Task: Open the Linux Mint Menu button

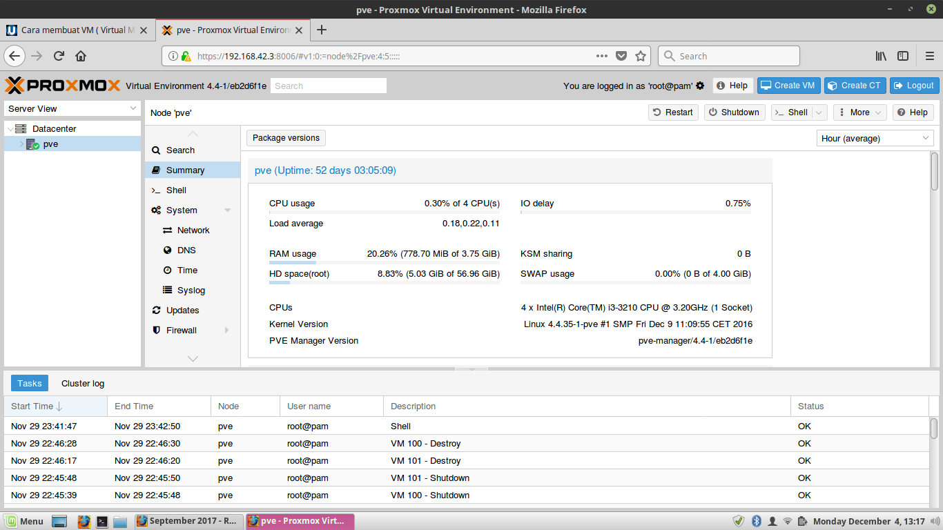Action: pyautogui.click(x=24, y=521)
